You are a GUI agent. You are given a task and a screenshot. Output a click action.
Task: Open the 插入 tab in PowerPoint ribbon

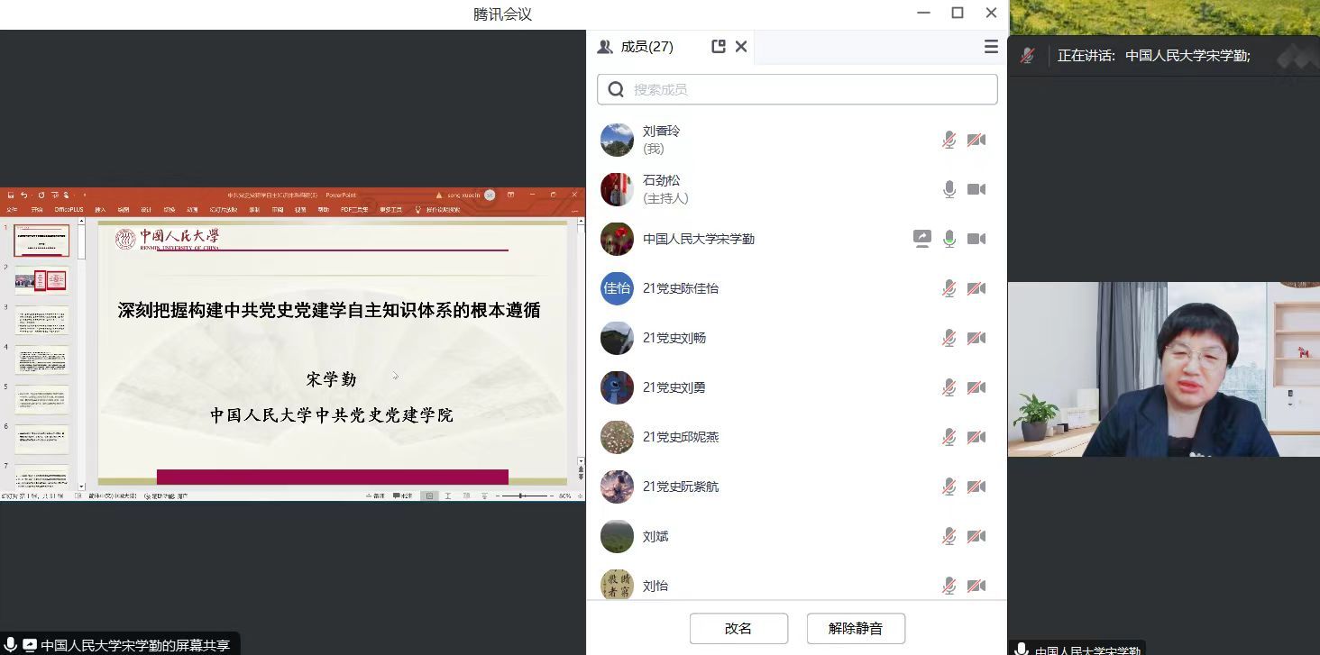click(x=100, y=209)
